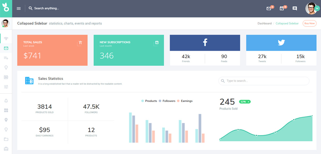The height and width of the screenshot is (154, 321).
Task: Open the chat messages icon in header
Action: 294,9
